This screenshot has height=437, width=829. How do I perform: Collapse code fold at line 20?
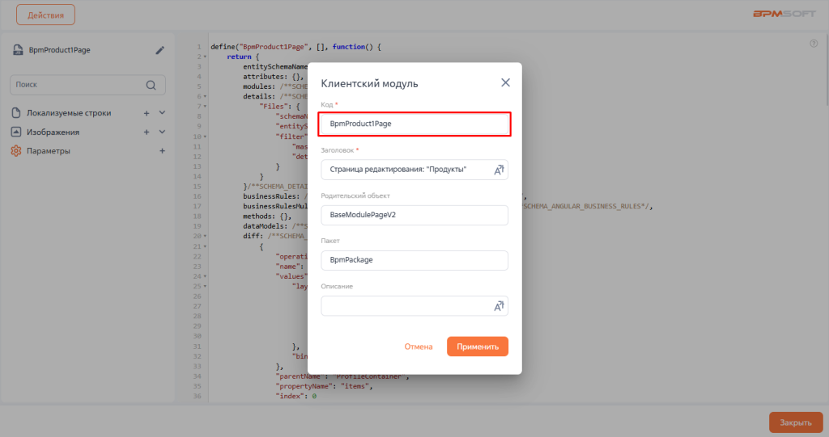pos(205,237)
